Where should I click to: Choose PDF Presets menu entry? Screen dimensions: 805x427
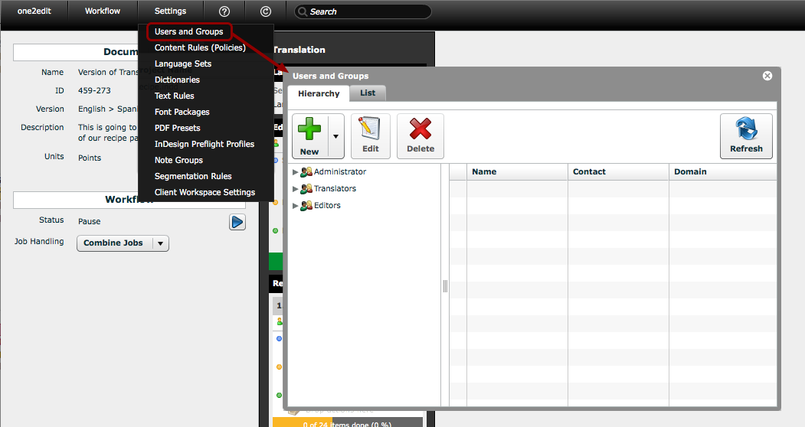click(178, 128)
